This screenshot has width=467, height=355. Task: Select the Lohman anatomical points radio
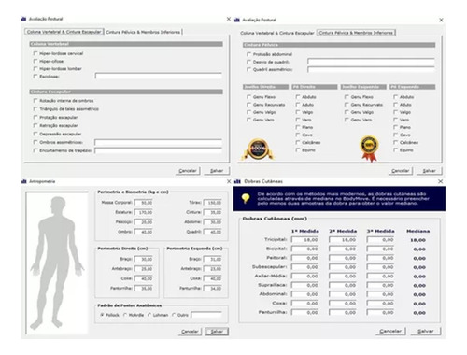click(x=149, y=315)
